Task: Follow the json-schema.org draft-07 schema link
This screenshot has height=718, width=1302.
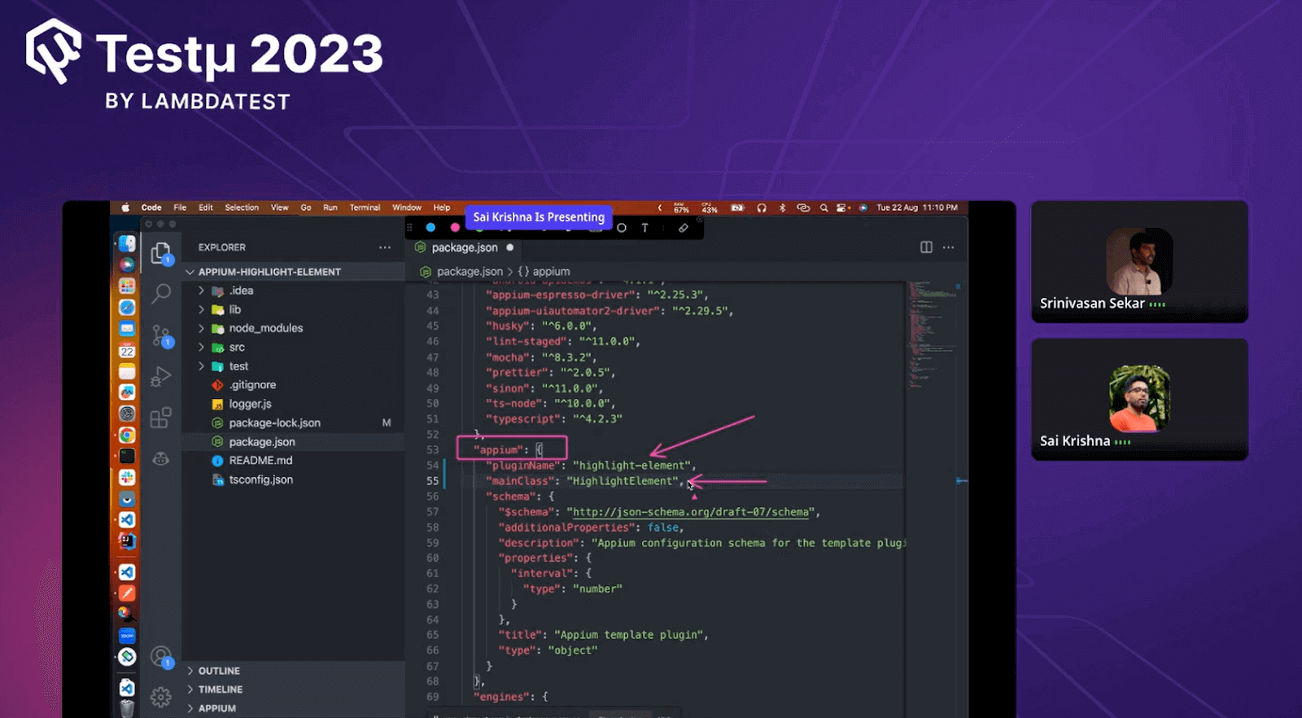Action: tap(693, 512)
